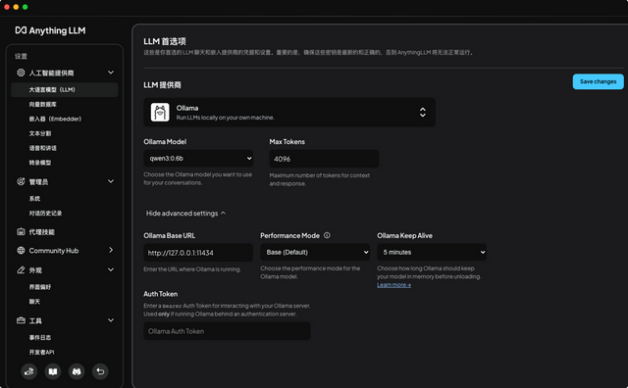Screen dimensions: 628x388
Task: Click the robot icon beside 代理技能
Action: tap(21, 231)
